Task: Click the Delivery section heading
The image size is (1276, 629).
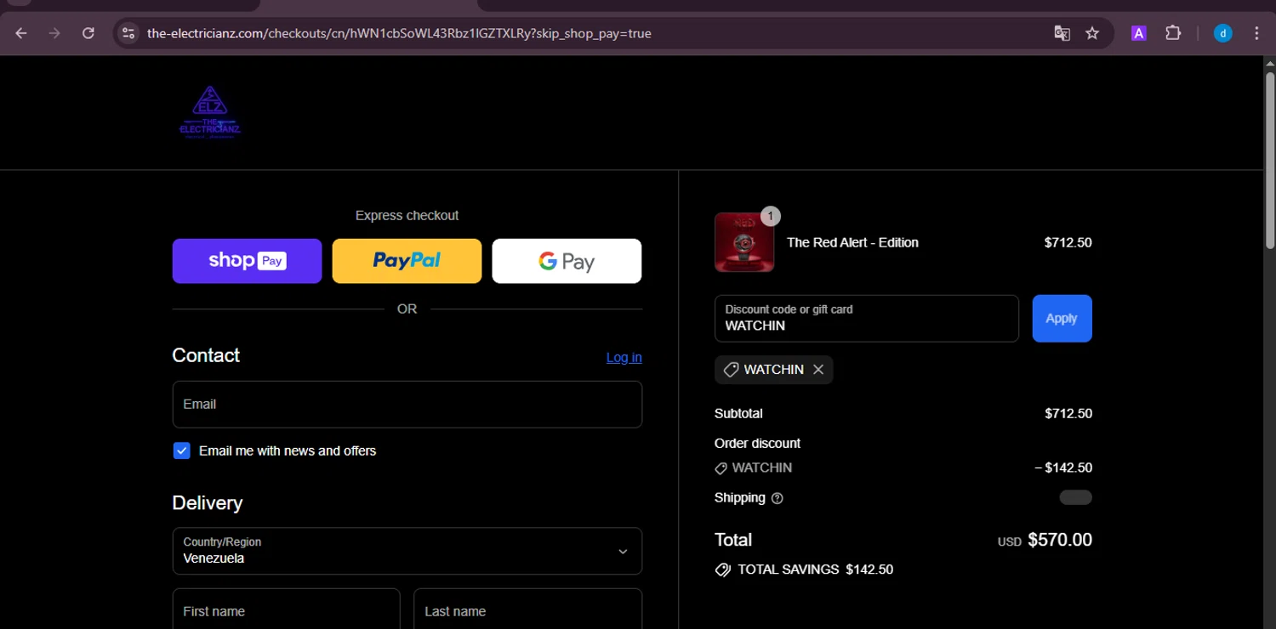Action: click(x=208, y=503)
